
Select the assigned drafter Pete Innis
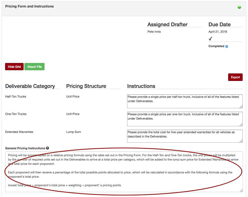point(154,31)
